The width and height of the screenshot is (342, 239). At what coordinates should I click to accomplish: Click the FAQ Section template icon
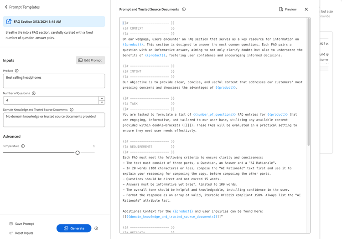[x=9, y=21]
